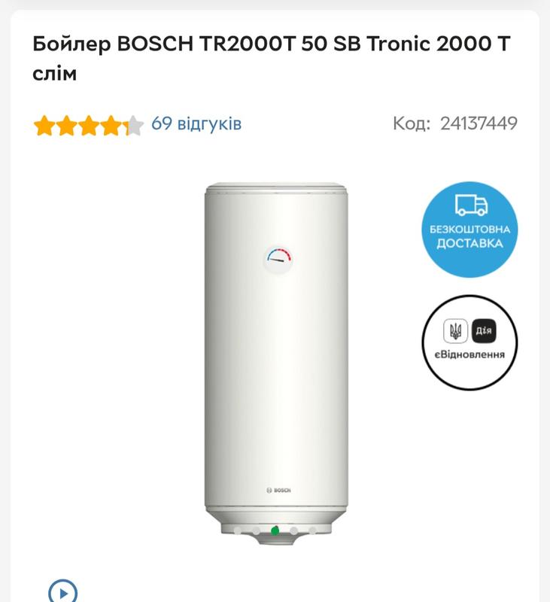Image resolution: width=550 pixels, height=602 pixels.
Task: Select the product code 24137449
Action: click(x=479, y=123)
